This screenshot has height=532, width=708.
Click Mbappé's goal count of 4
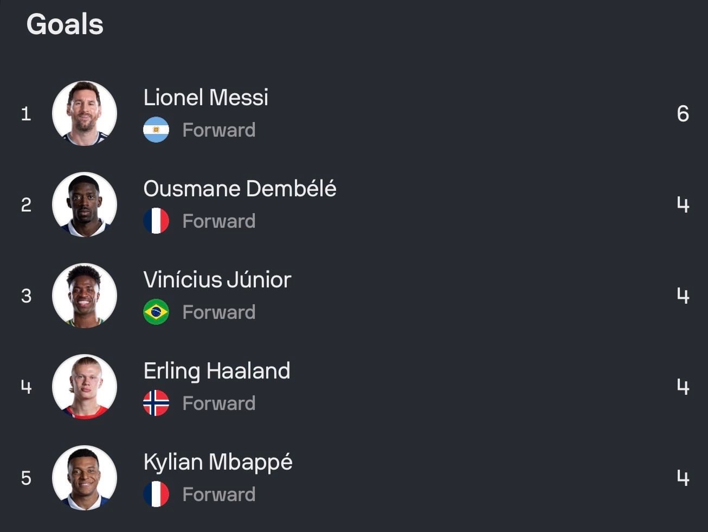(x=683, y=478)
